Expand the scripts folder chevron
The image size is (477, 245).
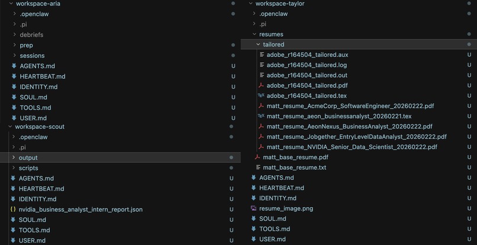pos(14,168)
